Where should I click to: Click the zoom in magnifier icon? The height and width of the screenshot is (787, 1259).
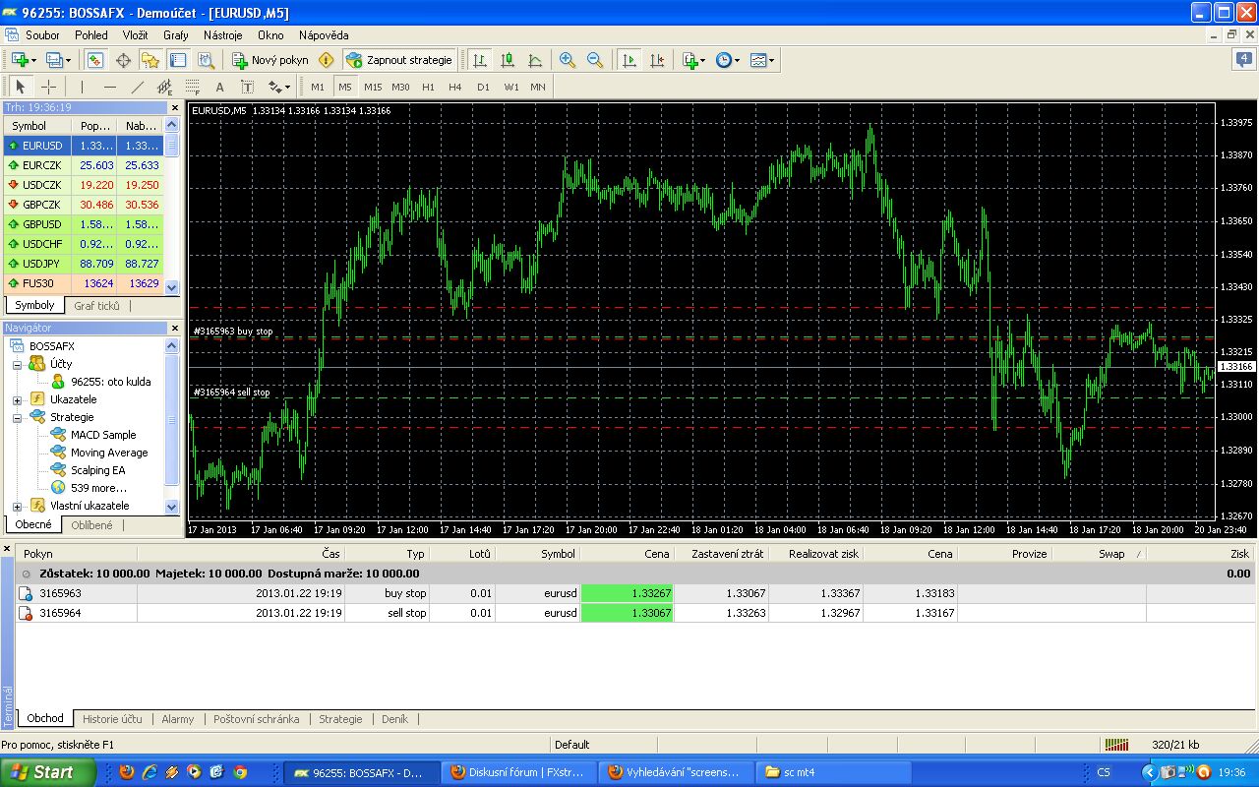tap(568, 60)
